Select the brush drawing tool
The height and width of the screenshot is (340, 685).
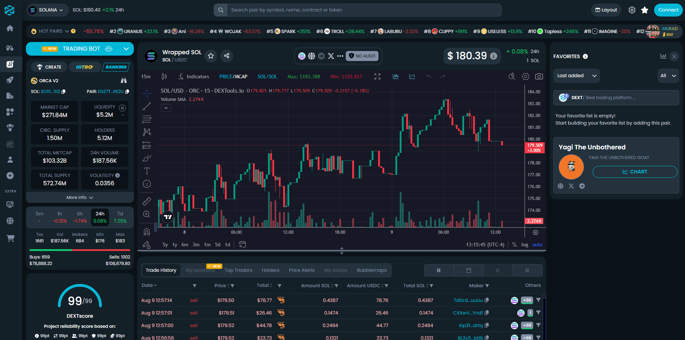coord(147,158)
